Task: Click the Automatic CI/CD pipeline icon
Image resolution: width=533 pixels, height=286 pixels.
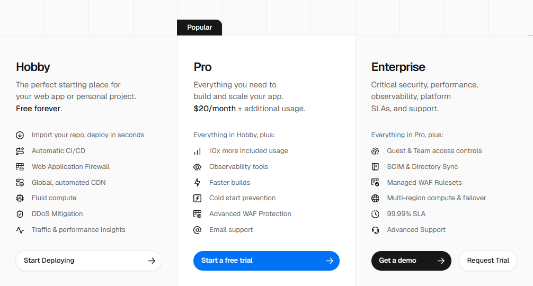Action: click(x=20, y=151)
